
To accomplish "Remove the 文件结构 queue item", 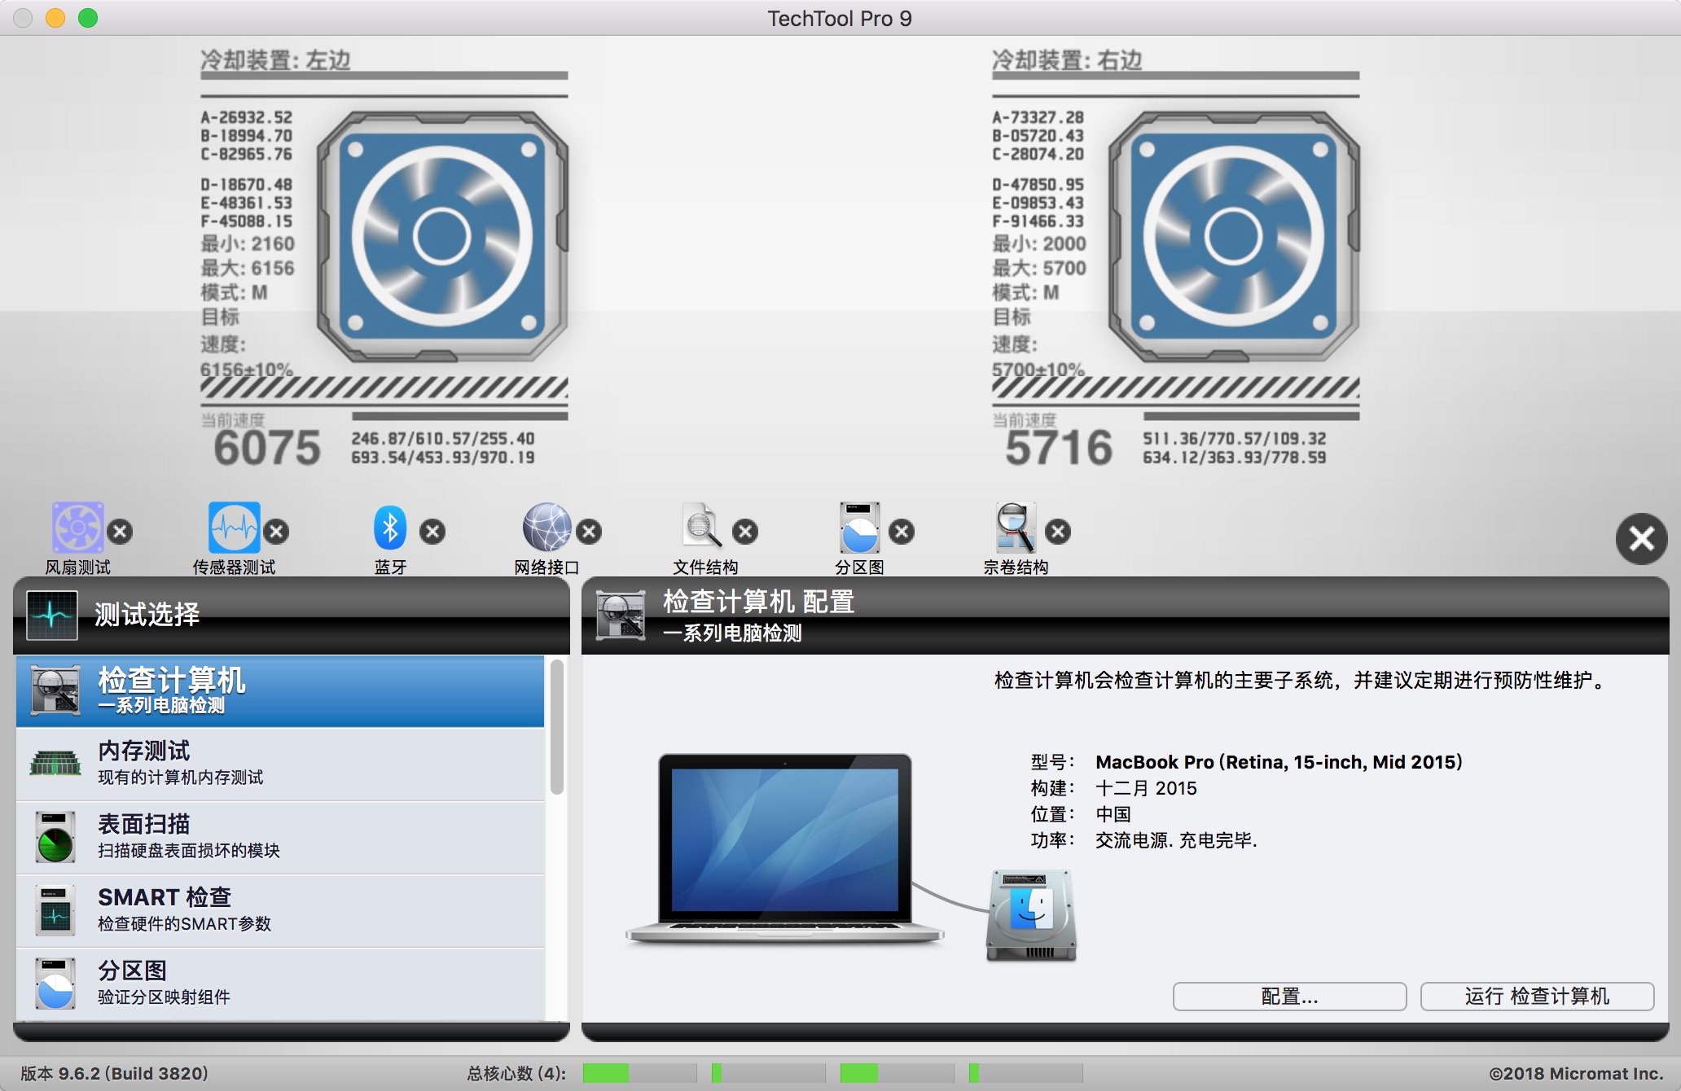I will (x=745, y=532).
